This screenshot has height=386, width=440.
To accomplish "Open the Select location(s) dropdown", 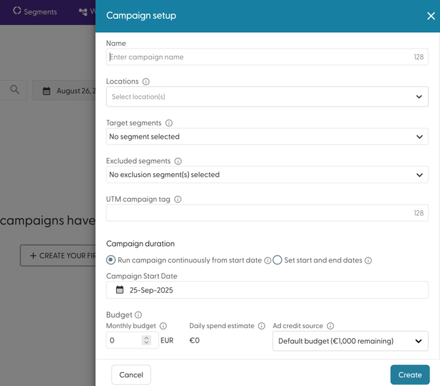I will 267,97.
